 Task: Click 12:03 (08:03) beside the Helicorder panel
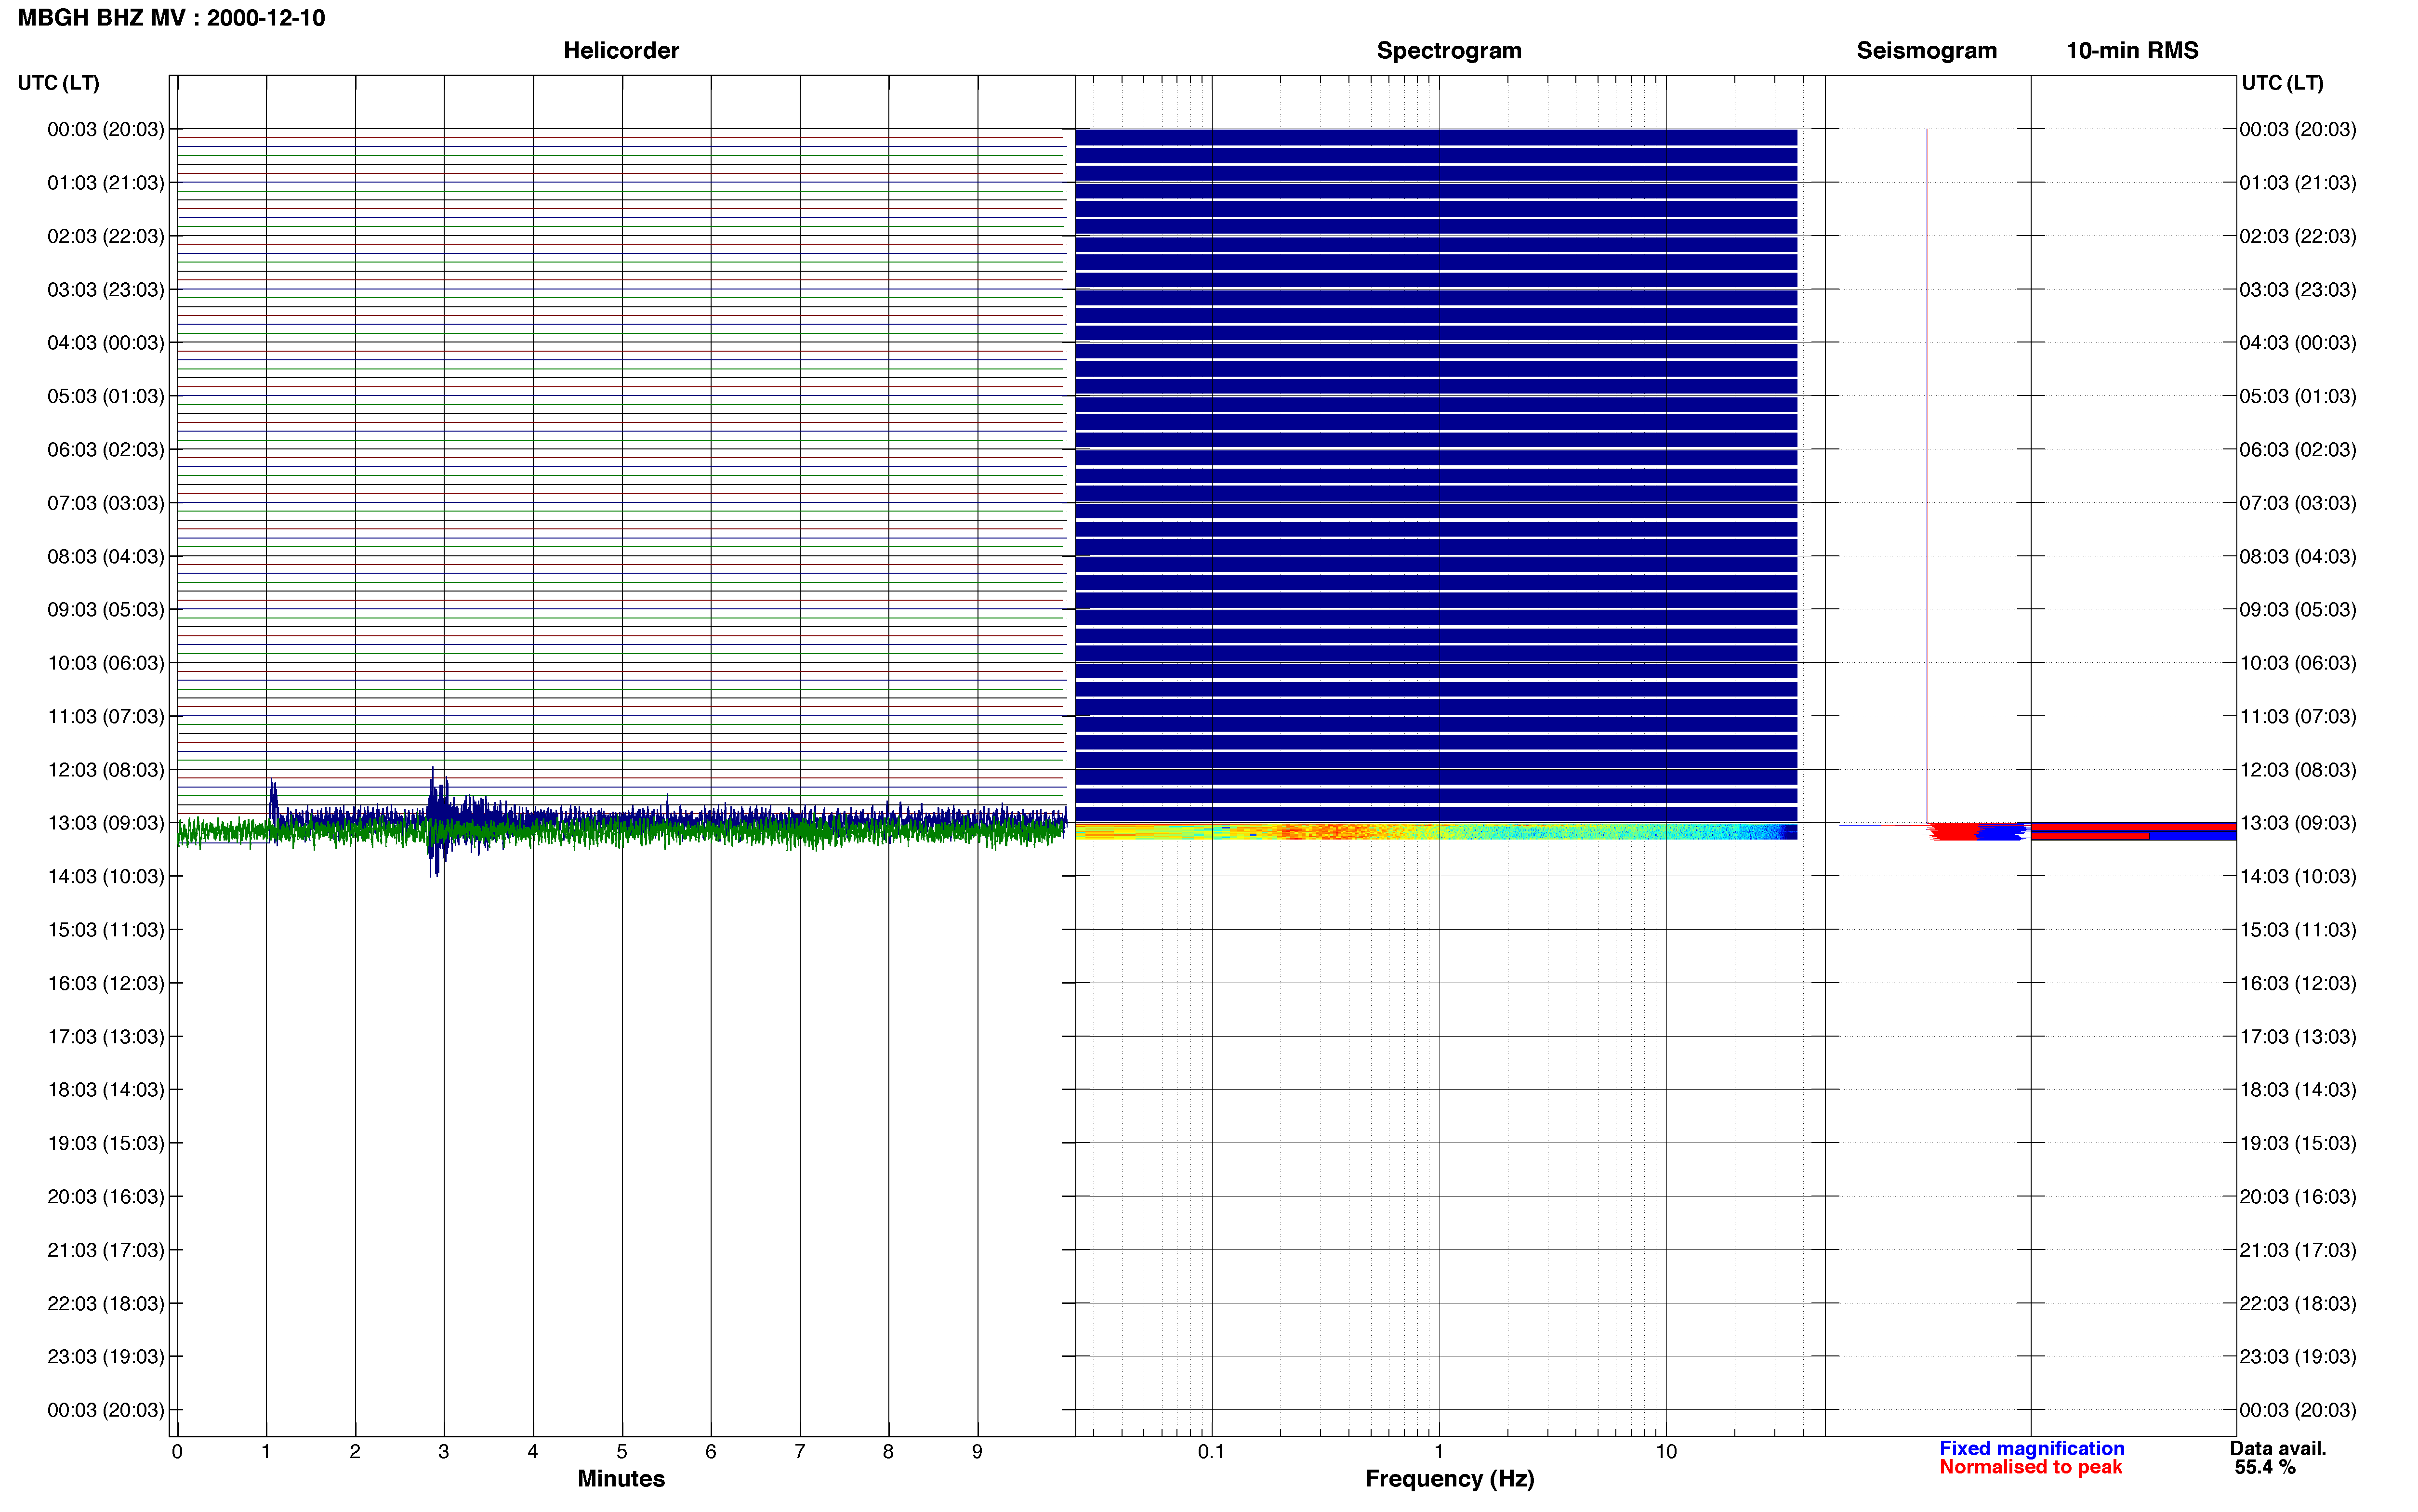pyautogui.click(x=105, y=770)
